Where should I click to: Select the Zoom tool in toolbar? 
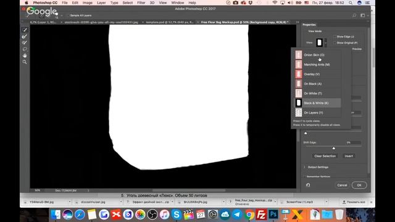(25, 62)
